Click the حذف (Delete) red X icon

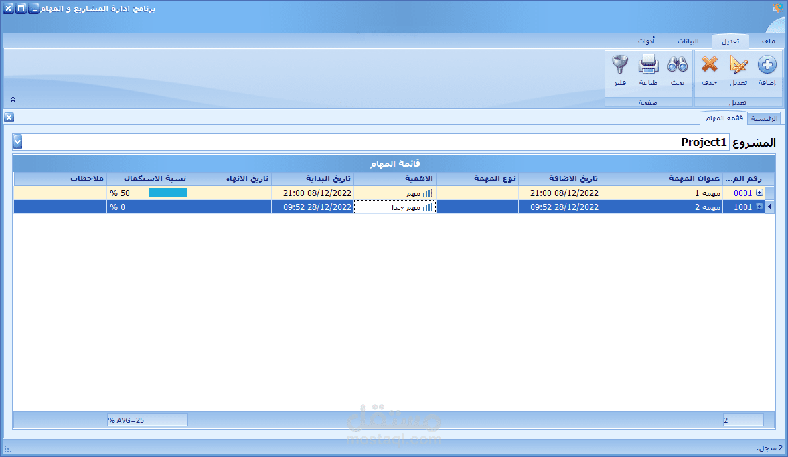tap(709, 65)
